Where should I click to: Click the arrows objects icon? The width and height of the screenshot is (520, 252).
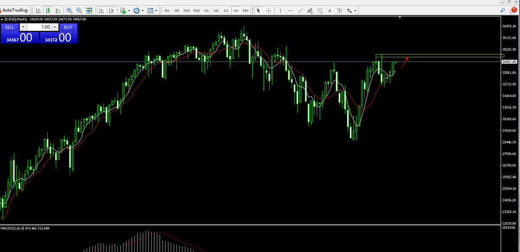(x=349, y=10)
